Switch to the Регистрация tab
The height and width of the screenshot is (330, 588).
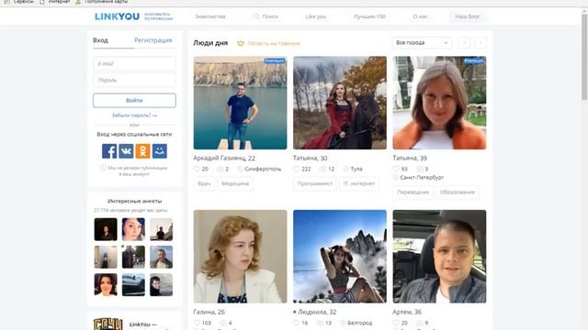pyautogui.click(x=153, y=40)
